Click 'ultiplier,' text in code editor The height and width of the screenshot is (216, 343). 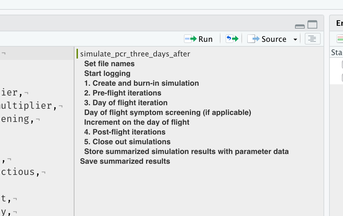pos(29,106)
